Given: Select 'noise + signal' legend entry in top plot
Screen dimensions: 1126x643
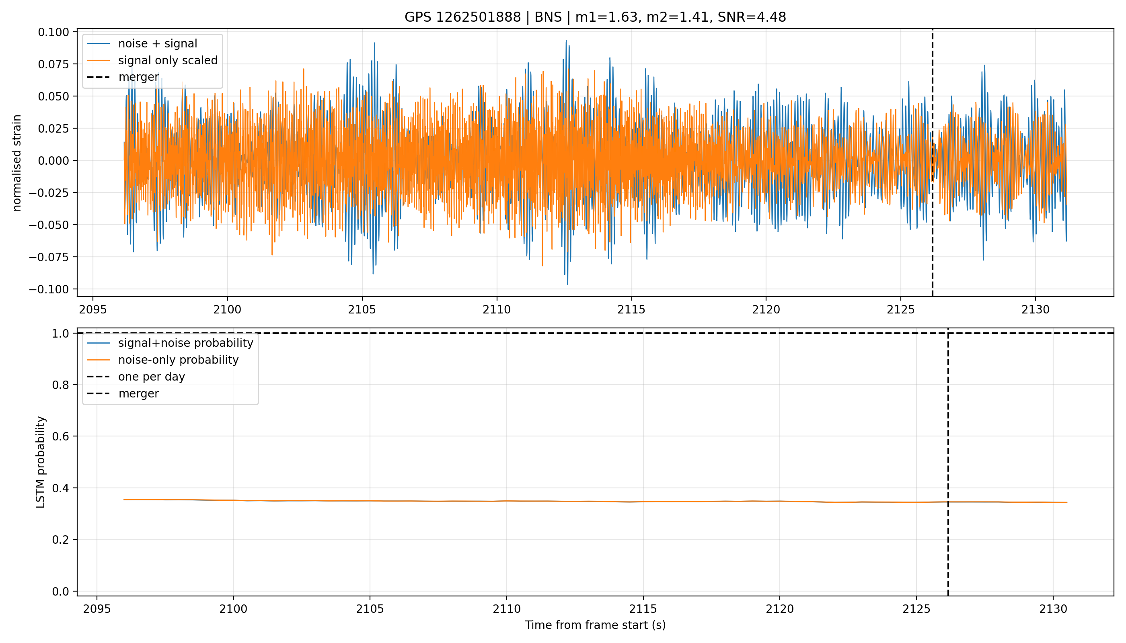Looking at the screenshot, I should click(157, 44).
